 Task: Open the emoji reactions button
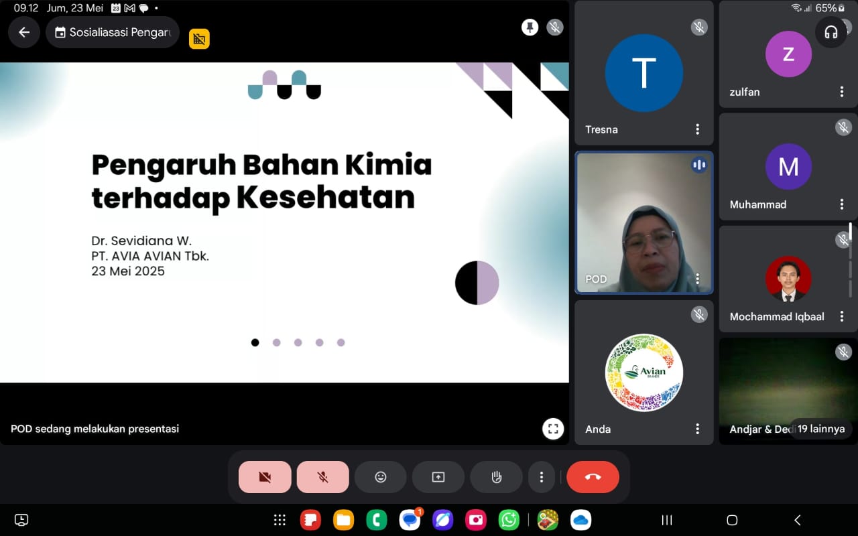coord(381,477)
